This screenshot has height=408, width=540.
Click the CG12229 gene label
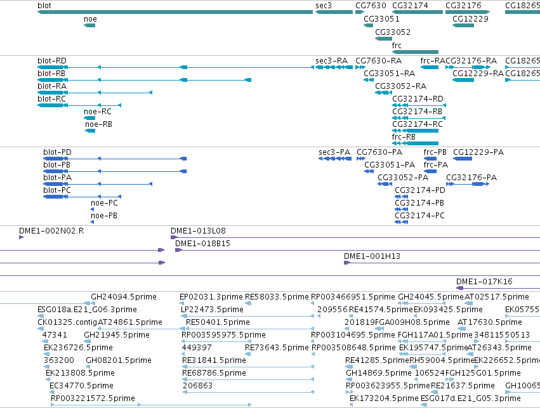pyautogui.click(x=470, y=19)
